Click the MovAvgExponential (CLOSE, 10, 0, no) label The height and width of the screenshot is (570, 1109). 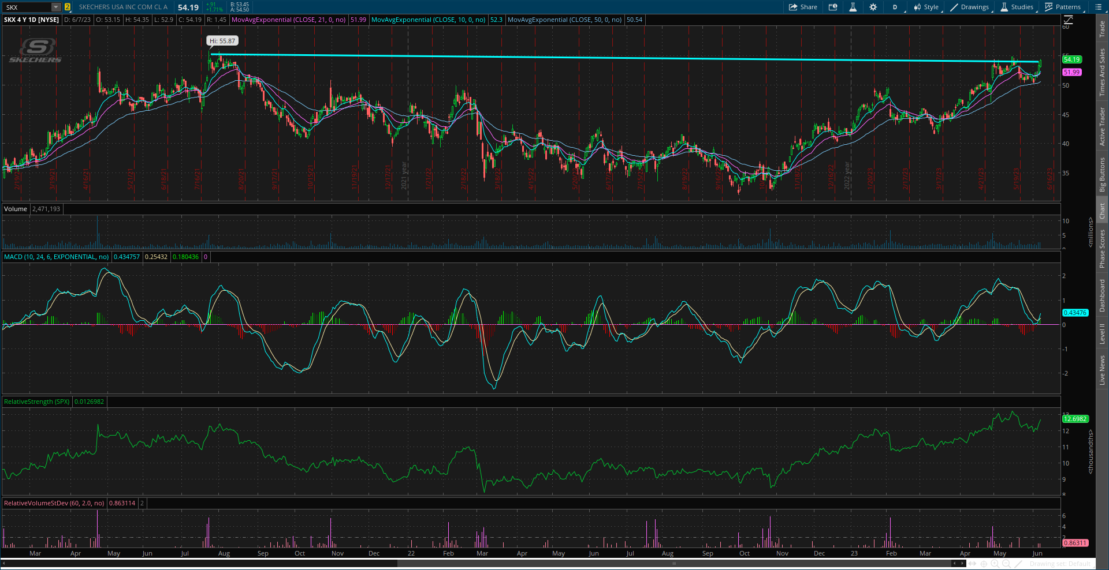coord(428,20)
